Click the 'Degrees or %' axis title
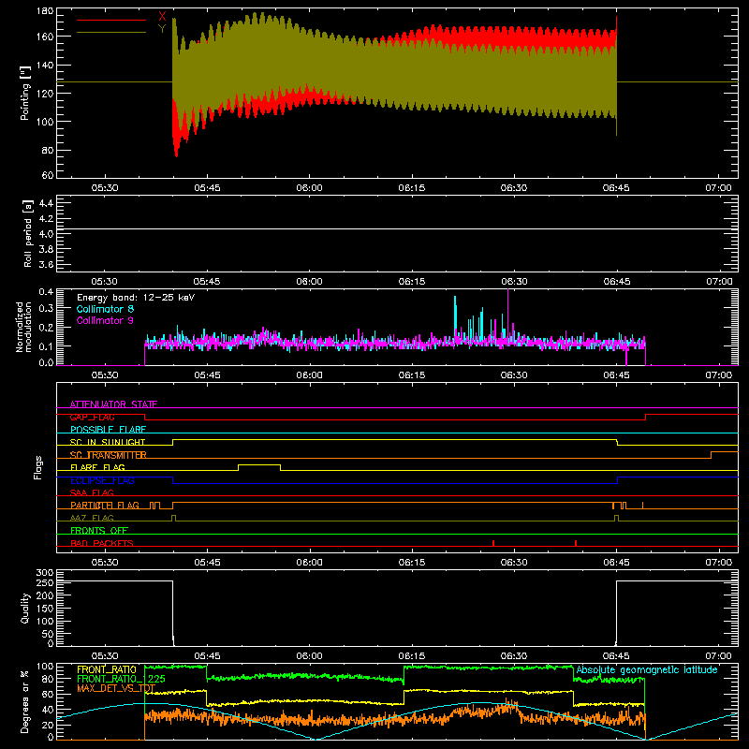This screenshot has height=749, width=749. pos(25,702)
